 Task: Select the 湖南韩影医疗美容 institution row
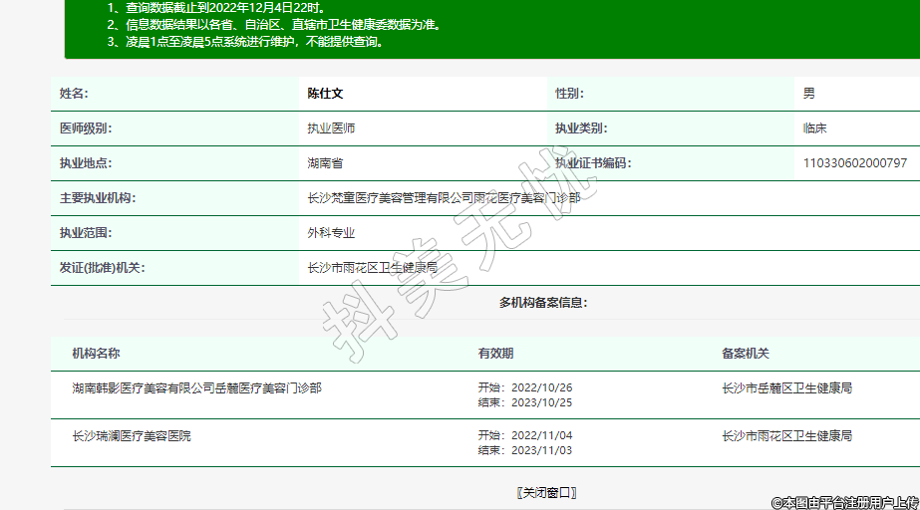point(196,388)
